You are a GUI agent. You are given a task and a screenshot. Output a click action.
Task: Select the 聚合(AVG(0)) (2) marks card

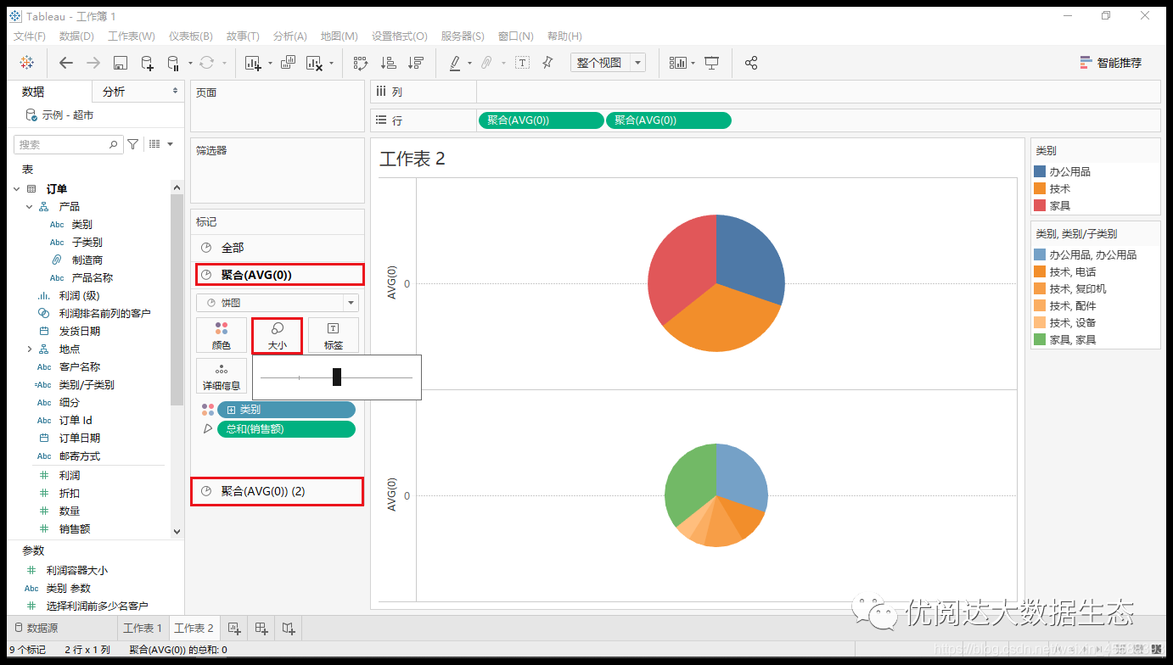pos(278,491)
